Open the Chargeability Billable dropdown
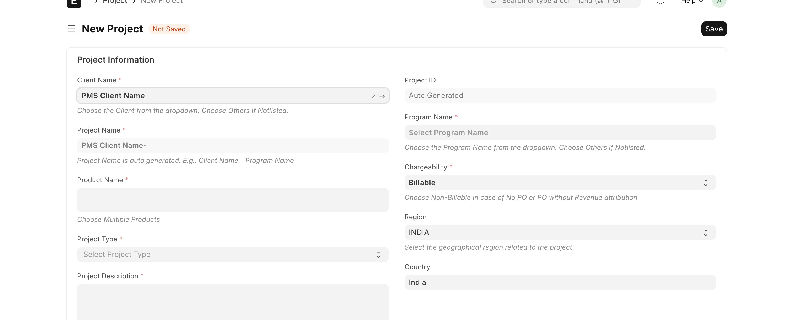This screenshot has height=320, width=786. tap(560, 183)
